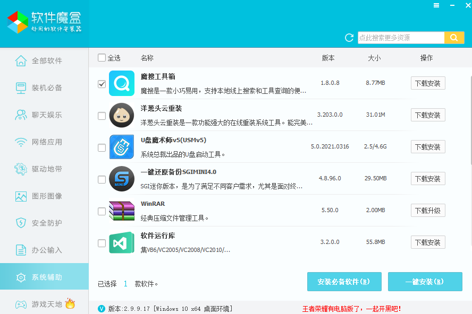
Task: Open the hamburger menu in title bar
Action: [436, 5]
